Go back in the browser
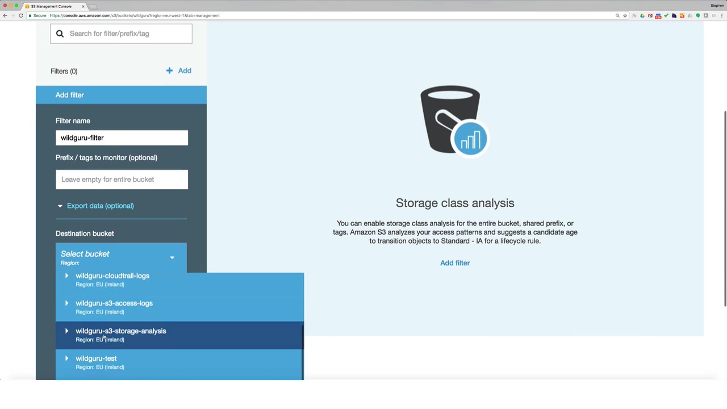727x409 pixels. click(x=5, y=15)
